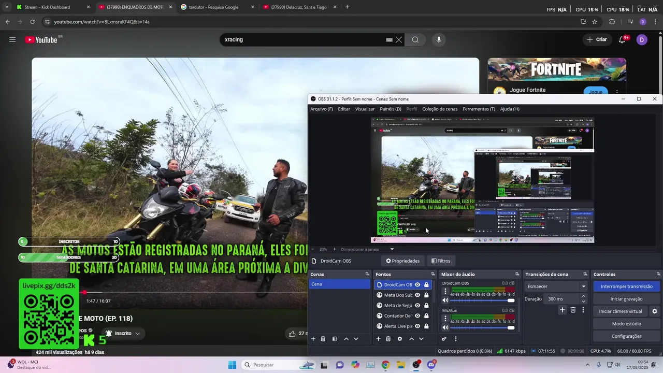The height and width of the screenshot is (373, 663).
Task: Click Iniciar câmera virtual button
Action: tap(621, 311)
